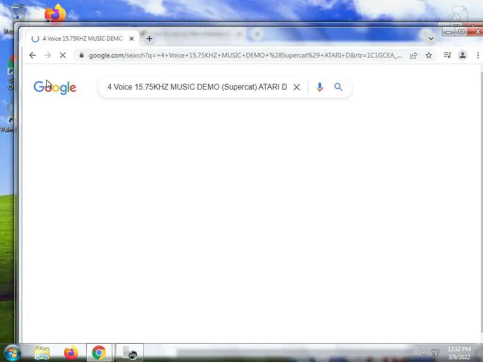
Task: Show hidden system tray icons
Action: (x=424, y=353)
